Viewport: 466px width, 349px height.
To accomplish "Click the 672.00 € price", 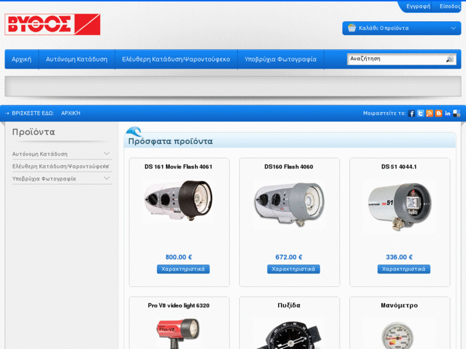I will coord(289,257).
